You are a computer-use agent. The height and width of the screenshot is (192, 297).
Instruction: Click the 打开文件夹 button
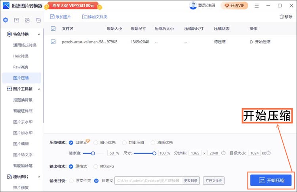(214, 181)
